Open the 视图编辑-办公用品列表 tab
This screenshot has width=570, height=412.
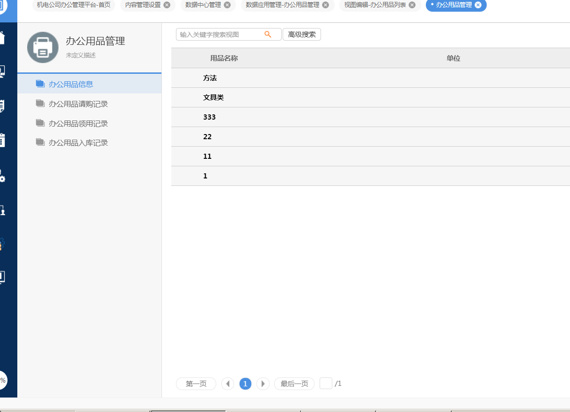[x=374, y=6]
